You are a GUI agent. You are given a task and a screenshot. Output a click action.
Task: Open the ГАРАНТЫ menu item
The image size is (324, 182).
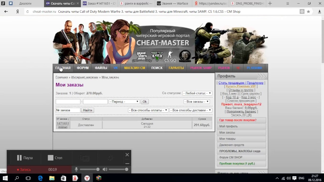pyautogui.click(x=176, y=68)
